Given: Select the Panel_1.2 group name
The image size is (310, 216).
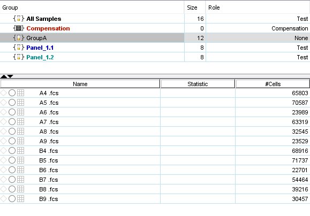Looking at the screenshot, I should [40, 57].
